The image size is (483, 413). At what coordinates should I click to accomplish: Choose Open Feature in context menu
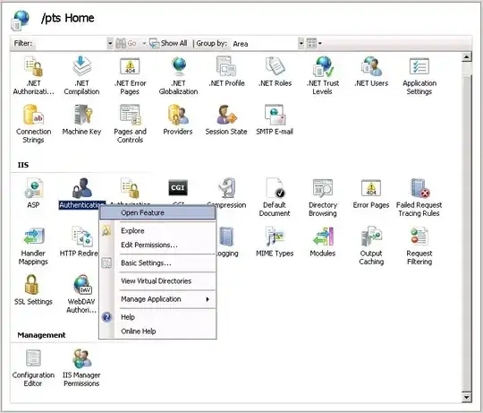pyautogui.click(x=157, y=213)
